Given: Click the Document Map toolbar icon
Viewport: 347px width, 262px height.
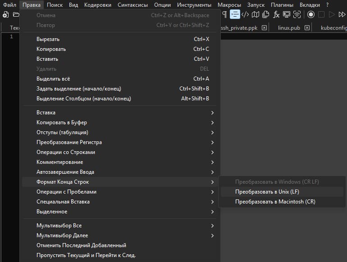Looking at the screenshot, I should tap(256, 14).
